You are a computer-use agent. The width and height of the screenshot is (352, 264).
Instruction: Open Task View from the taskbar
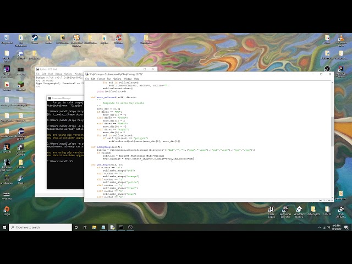point(85,227)
